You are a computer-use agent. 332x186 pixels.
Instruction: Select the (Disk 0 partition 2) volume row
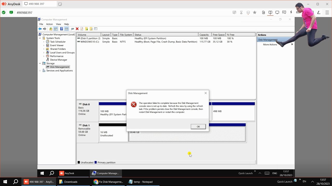[166, 38]
